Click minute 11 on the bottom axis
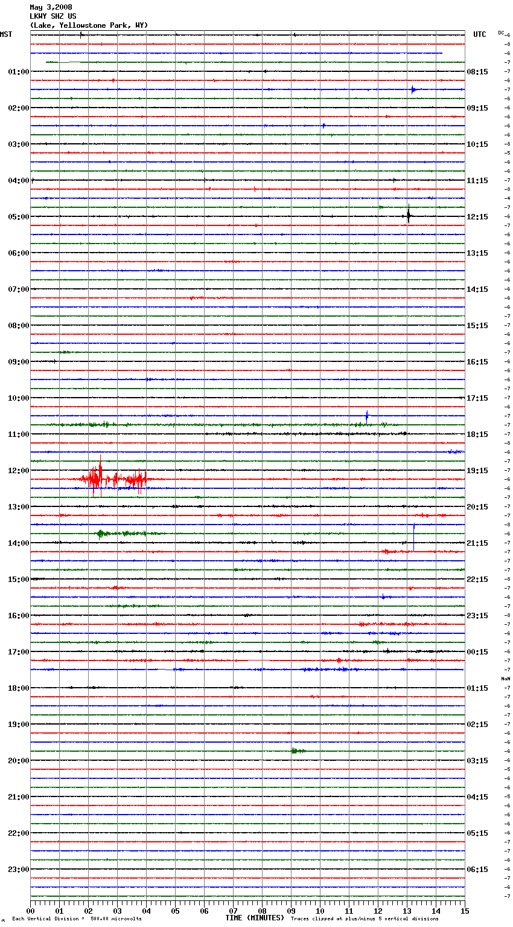This screenshot has height=927, width=513. (x=349, y=911)
